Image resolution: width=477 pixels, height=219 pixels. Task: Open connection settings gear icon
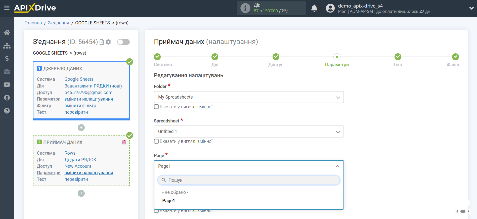pos(108,42)
